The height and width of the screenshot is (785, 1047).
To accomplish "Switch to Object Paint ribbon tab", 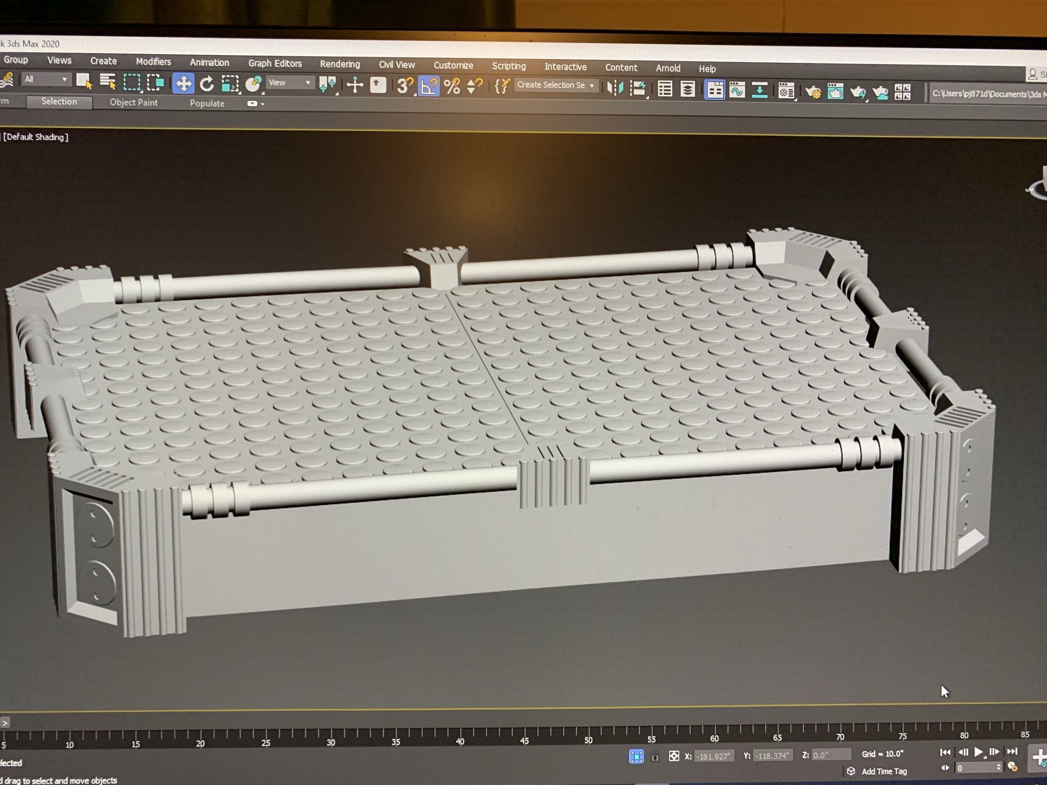I will tap(134, 103).
